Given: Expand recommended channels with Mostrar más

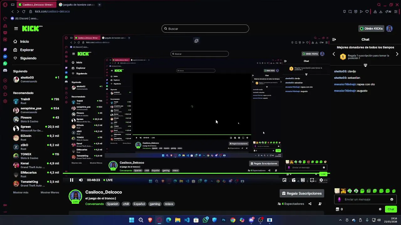Looking at the screenshot, I should click(x=21, y=192).
